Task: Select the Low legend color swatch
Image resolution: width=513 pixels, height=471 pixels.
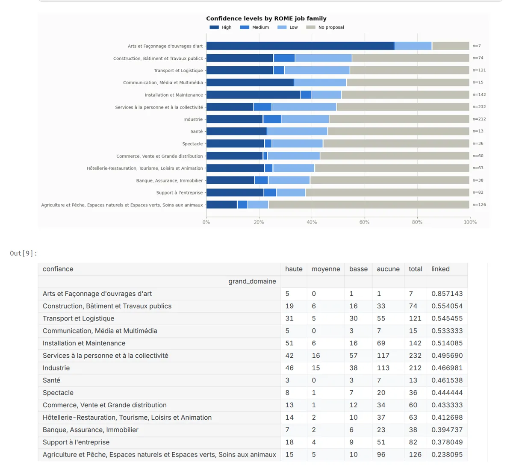Action: click(282, 27)
